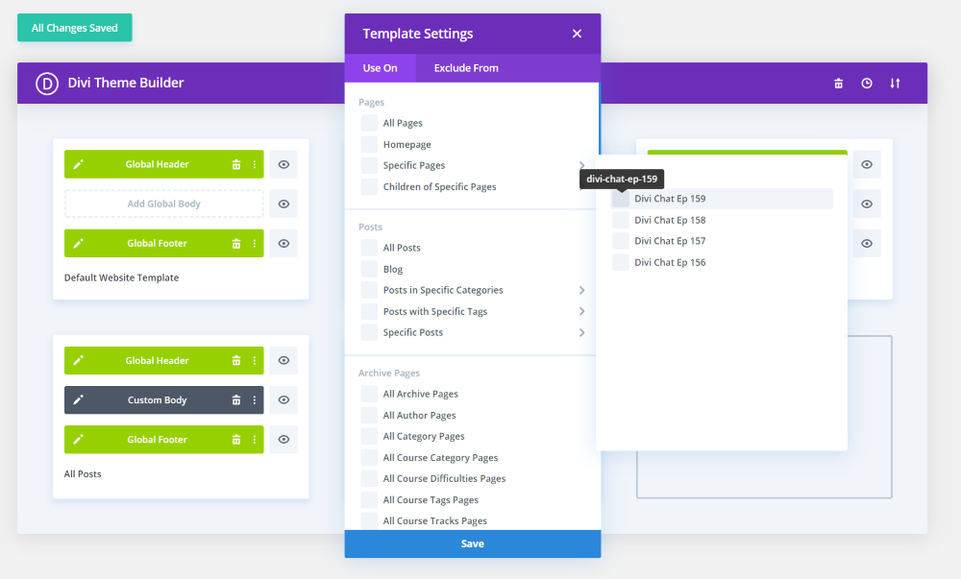Check Divi Chat Ep 159 checkbox

tap(620, 199)
